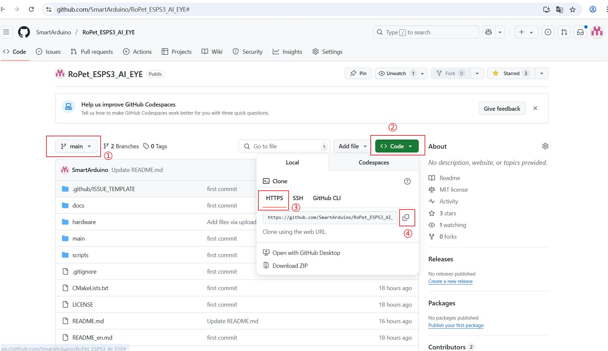Open the user avatar menu

597,32
